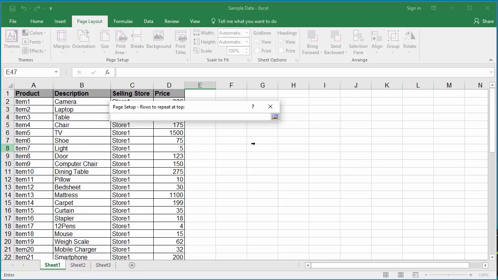Image resolution: width=498 pixels, height=280 pixels.
Task: Switch to the Formulas tab
Action: [123, 21]
